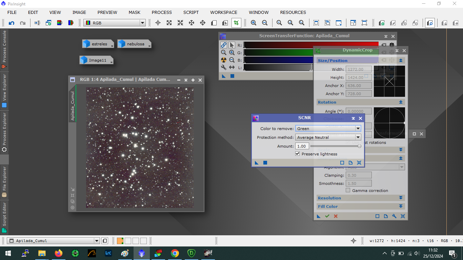
Task: Click the DynamicCrop wrench preferences icon
Action: (x=395, y=216)
